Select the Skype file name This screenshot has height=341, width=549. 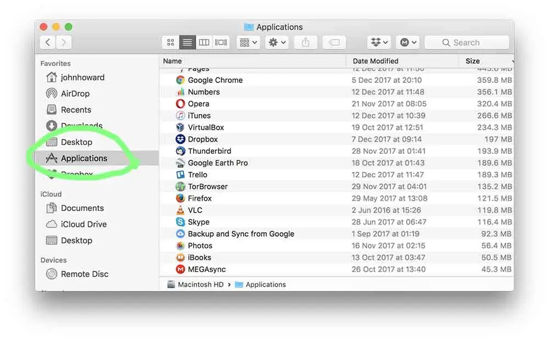(x=199, y=222)
